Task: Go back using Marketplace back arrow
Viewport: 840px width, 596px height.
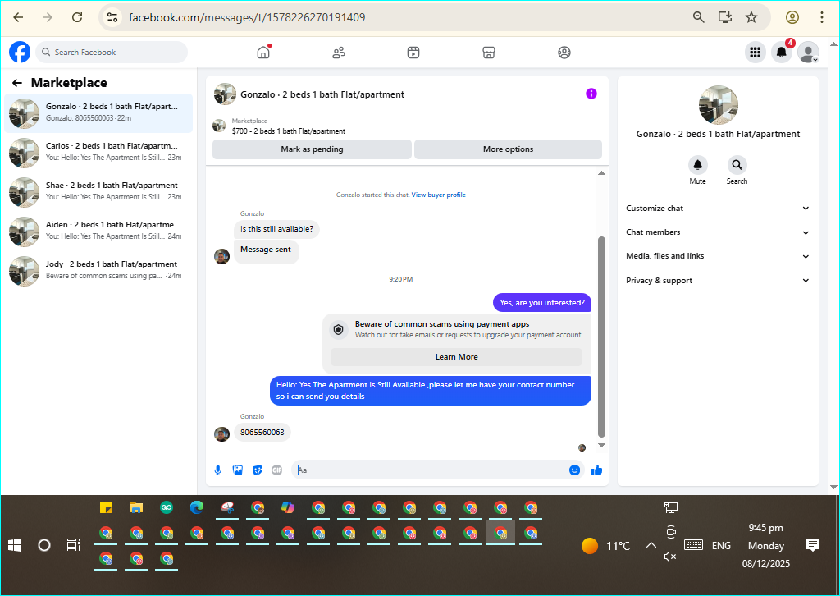Action: point(17,83)
